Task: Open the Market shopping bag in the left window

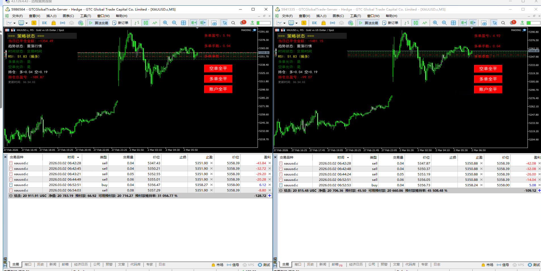Action: coord(54,23)
